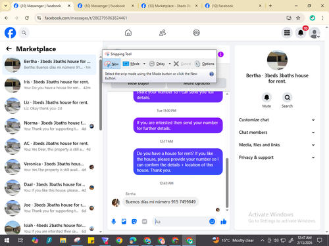Open the GIF picker icon

(x=144, y=222)
